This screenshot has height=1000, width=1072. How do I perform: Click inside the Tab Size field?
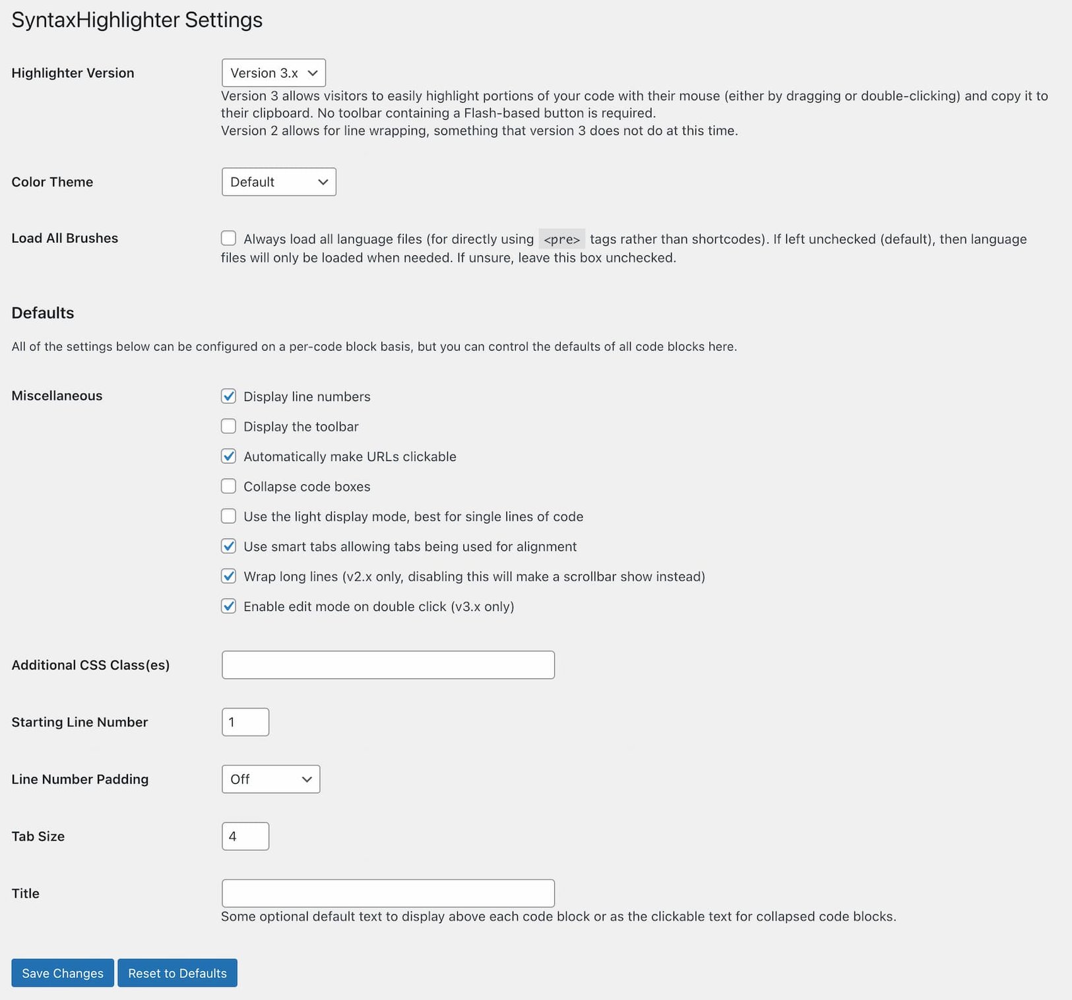point(245,836)
